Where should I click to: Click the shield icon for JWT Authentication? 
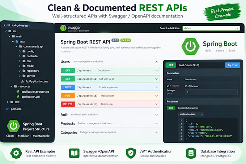point(131,153)
